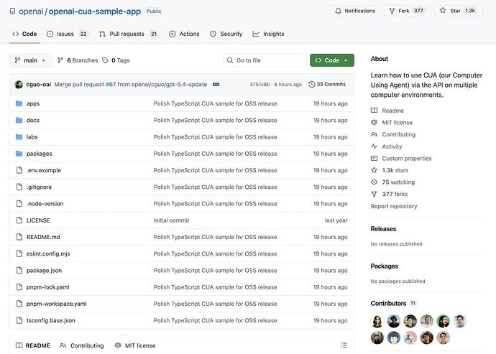Open the 35 Commits history
496x354 pixels.
(327, 84)
